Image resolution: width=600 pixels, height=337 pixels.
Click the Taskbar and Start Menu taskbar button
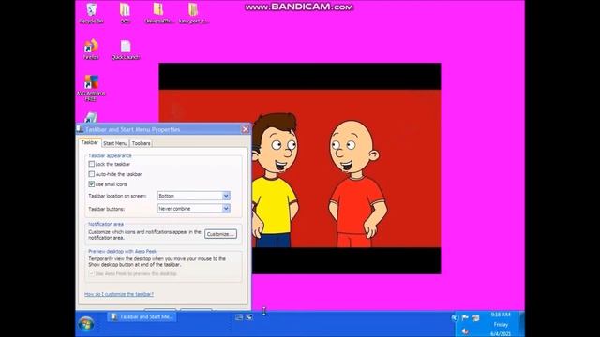tap(142, 316)
